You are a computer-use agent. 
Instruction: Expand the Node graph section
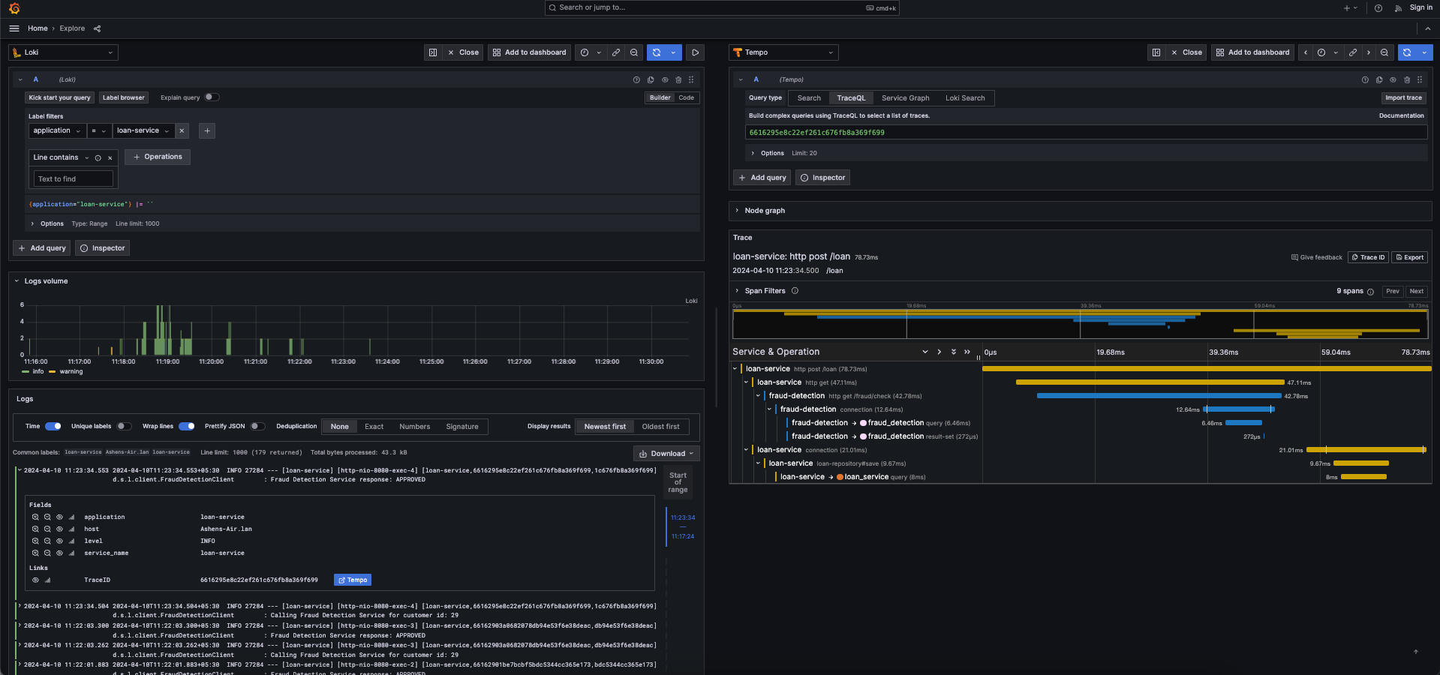click(x=764, y=211)
